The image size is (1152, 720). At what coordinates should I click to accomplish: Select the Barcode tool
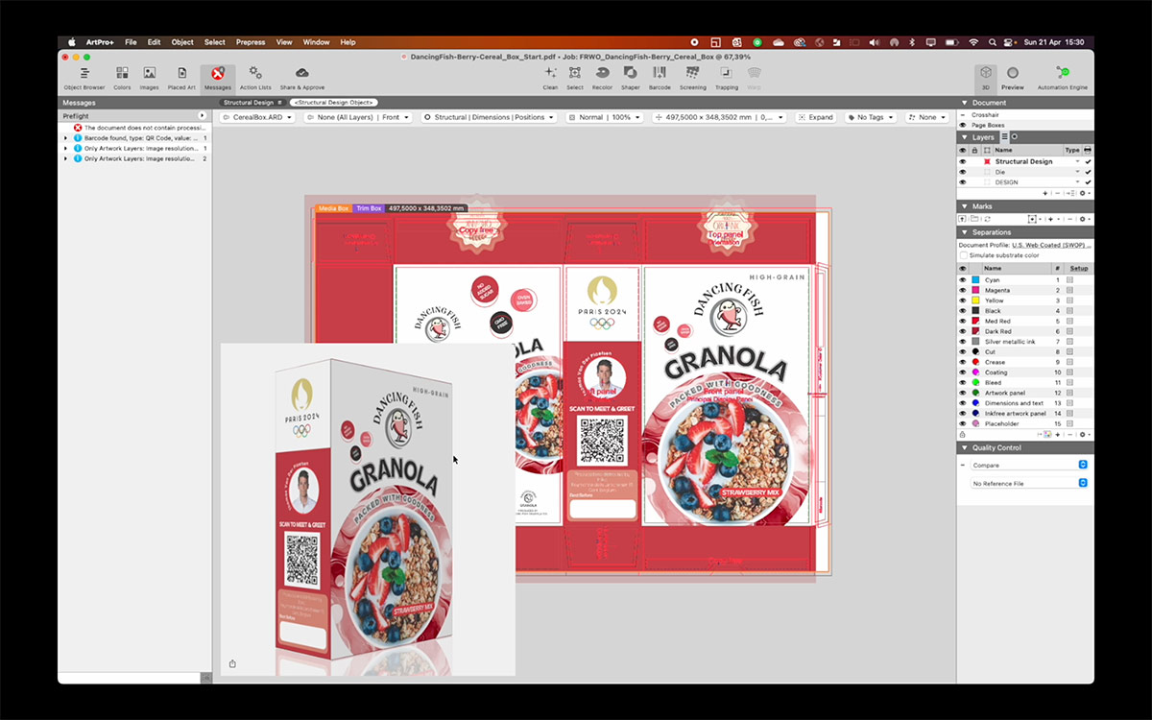(x=660, y=77)
